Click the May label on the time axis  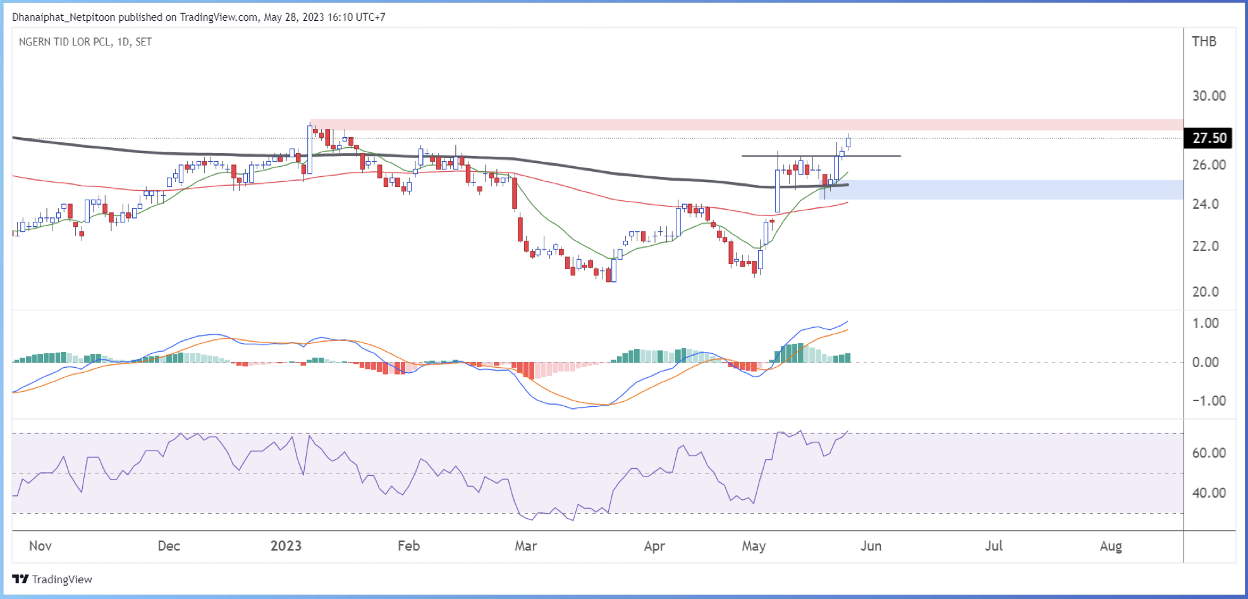(754, 546)
